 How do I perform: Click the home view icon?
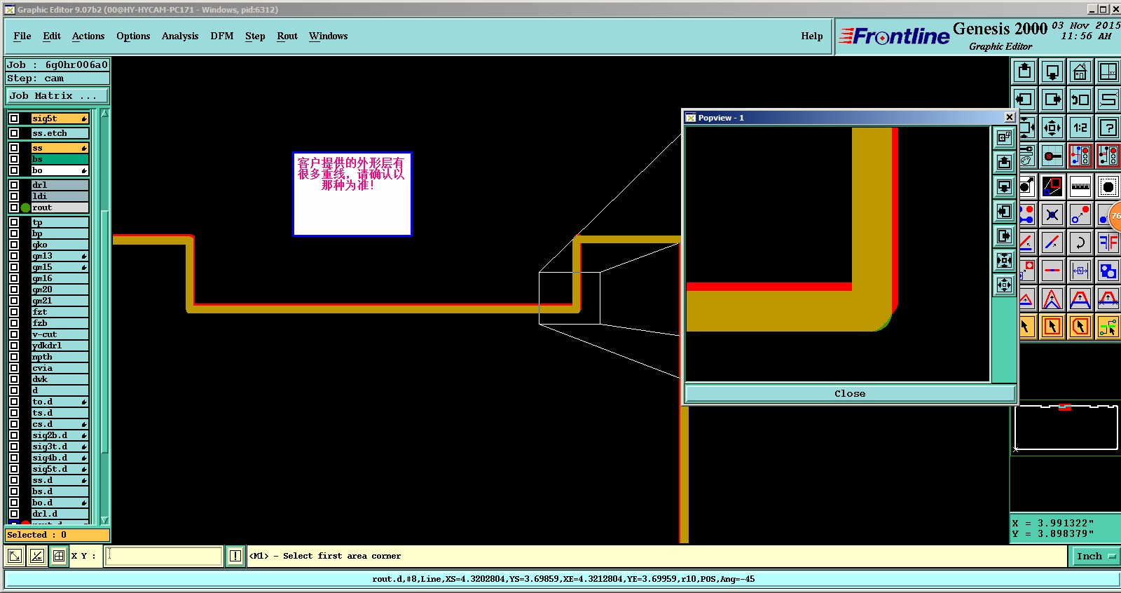pos(1080,71)
